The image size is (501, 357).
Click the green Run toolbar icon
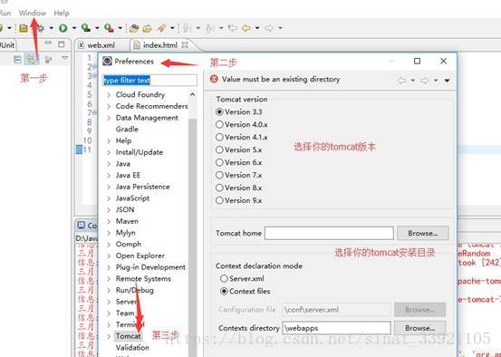pos(63,28)
